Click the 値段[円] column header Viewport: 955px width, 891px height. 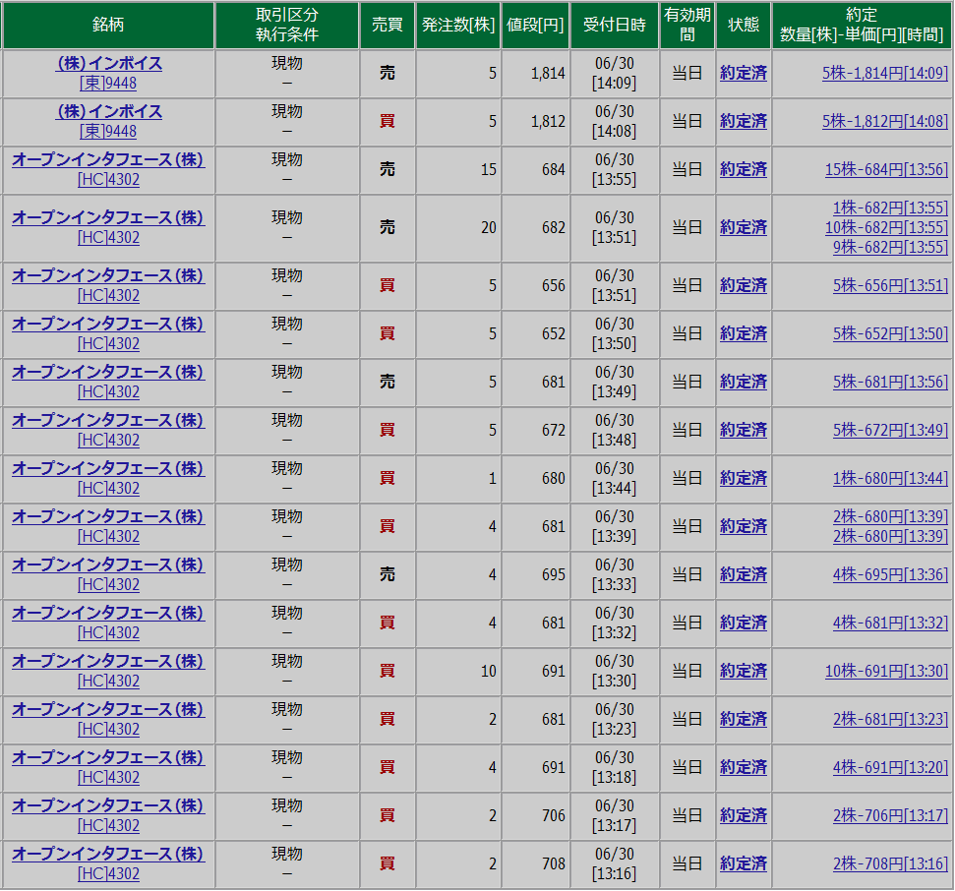tap(535, 25)
